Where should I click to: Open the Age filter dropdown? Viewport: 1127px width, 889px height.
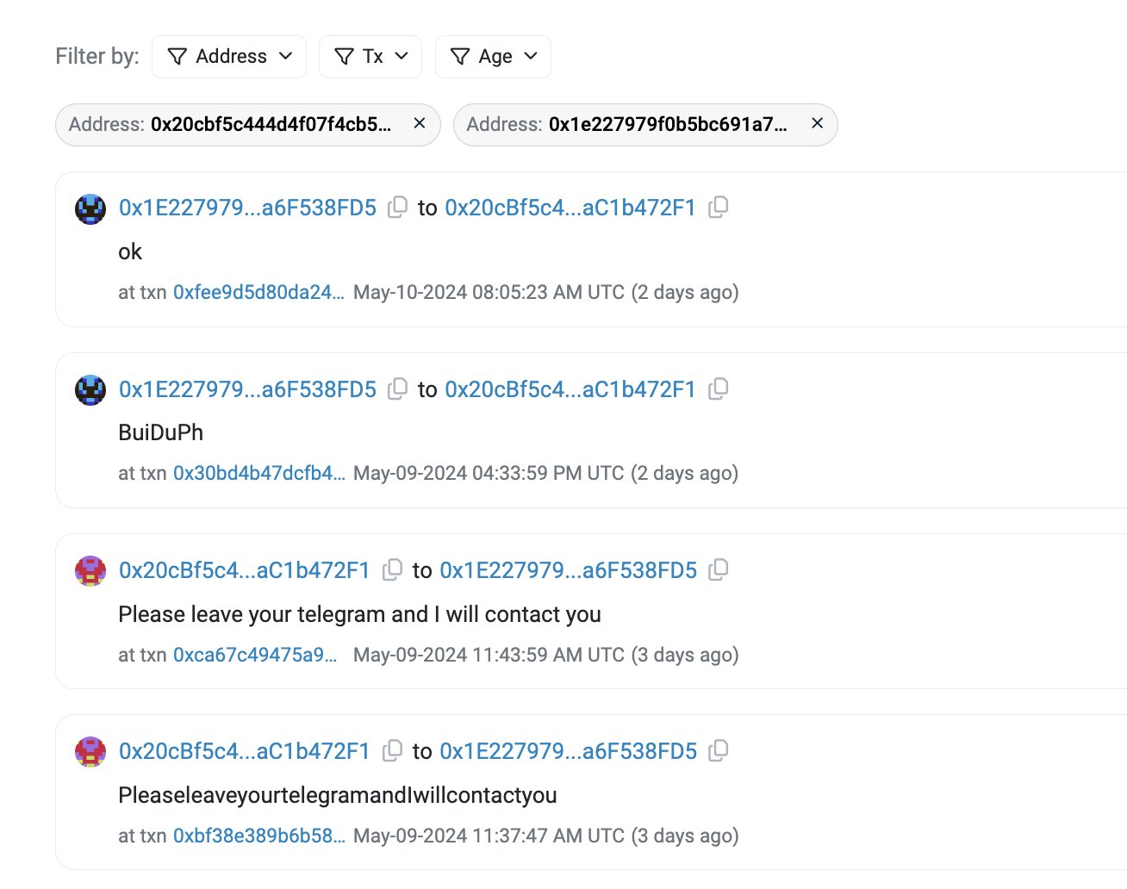493,57
